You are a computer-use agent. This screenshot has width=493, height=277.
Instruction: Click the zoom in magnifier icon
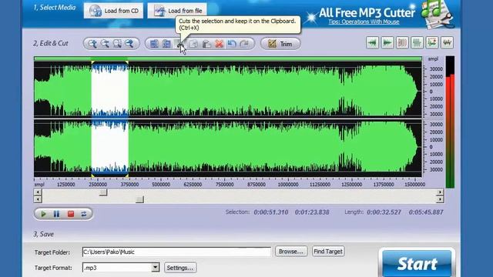[92, 44]
